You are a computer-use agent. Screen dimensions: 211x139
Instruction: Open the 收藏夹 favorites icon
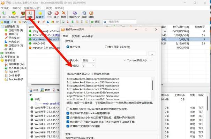[x=40, y=15]
